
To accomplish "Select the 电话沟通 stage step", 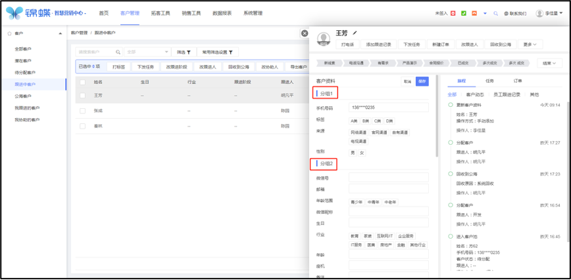I will tap(356, 63).
